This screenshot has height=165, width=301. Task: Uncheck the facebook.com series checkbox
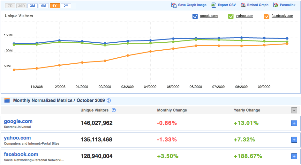[267, 16]
